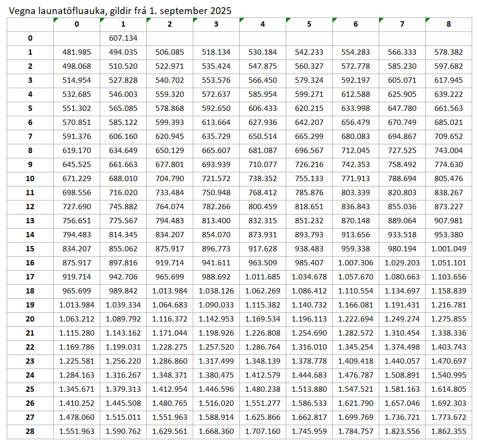
Task: Select row header 10
Action: pyautogui.click(x=30, y=179)
